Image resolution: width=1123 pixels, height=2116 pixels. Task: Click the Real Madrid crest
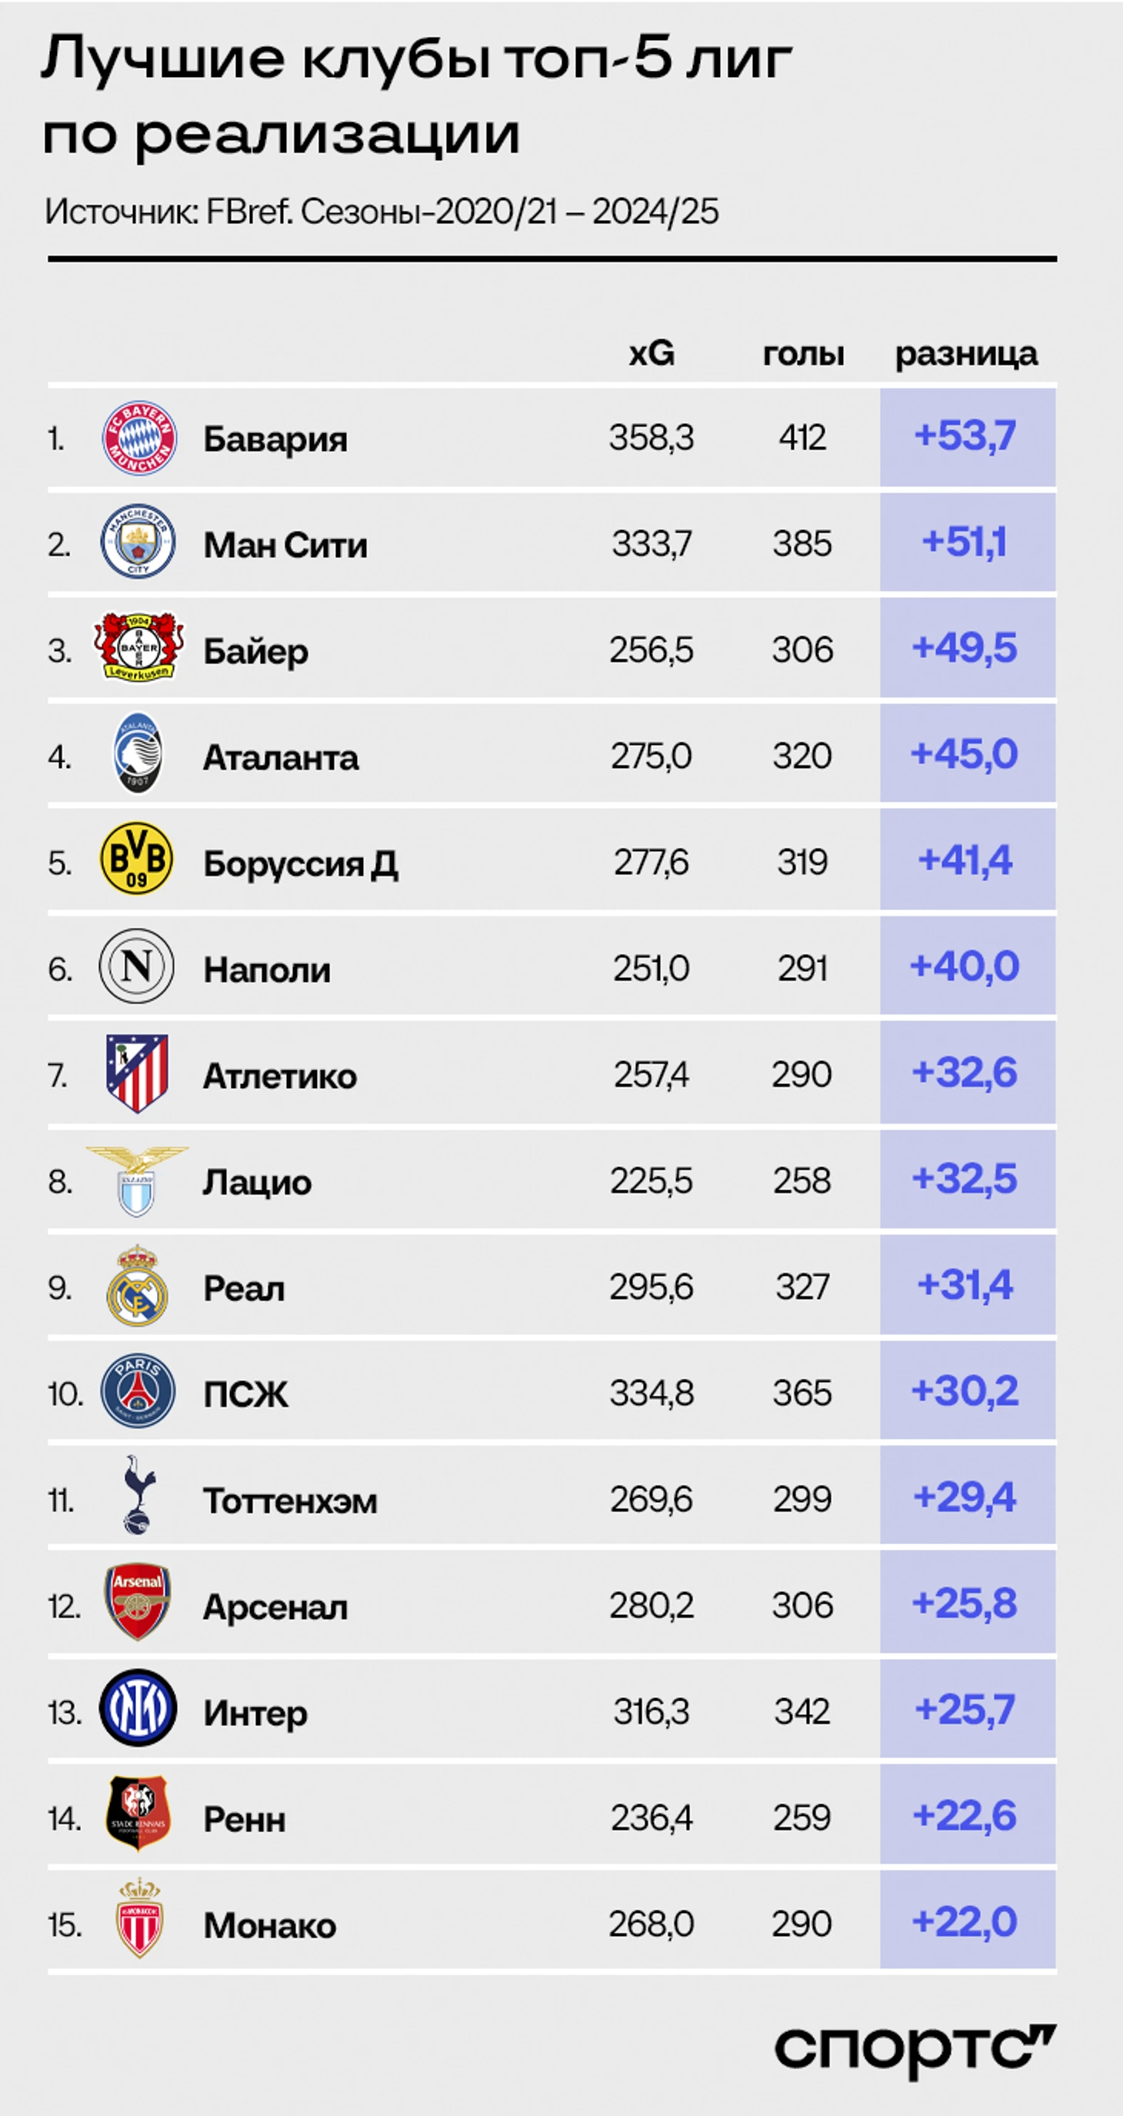pyautogui.click(x=137, y=1286)
